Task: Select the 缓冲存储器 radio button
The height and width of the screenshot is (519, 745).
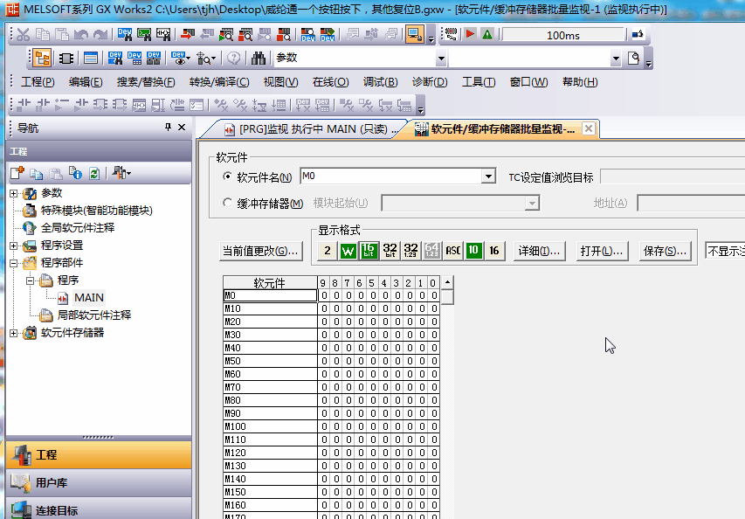Action: pyautogui.click(x=228, y=204)
